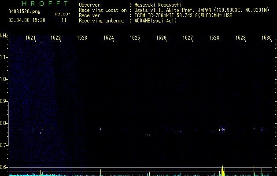This screenshot has height=176, width=277.
Task: Click the Receiving Location label
Action: pos(103,10)
